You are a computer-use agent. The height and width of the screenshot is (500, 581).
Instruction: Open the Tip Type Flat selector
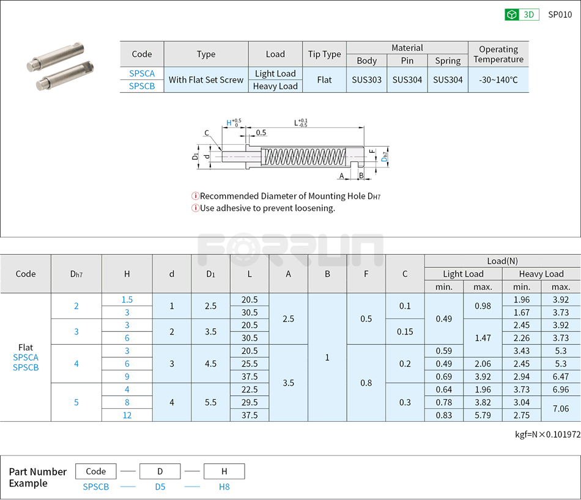click(324, 79)
